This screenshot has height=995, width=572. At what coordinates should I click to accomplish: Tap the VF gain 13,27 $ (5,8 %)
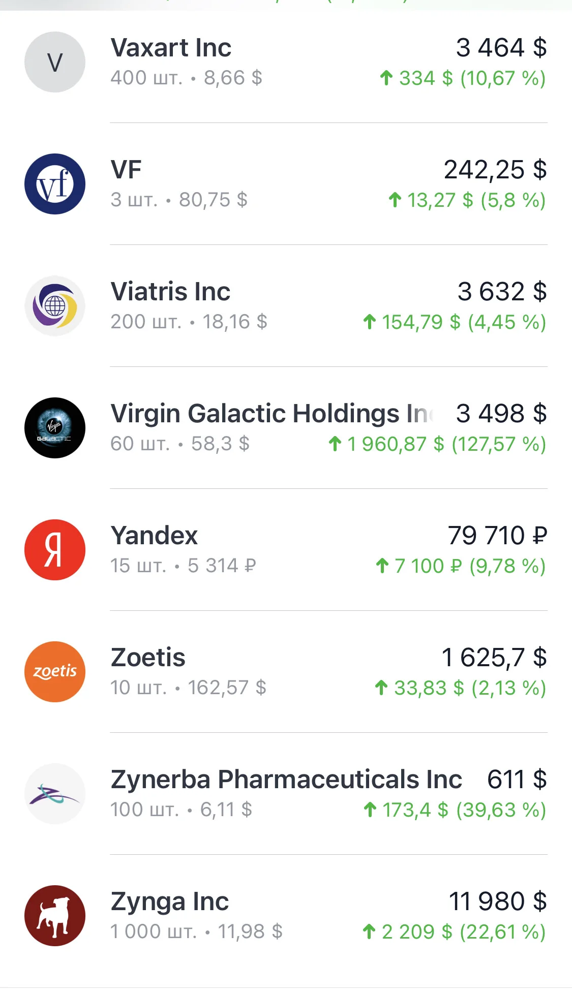point(467,200)
